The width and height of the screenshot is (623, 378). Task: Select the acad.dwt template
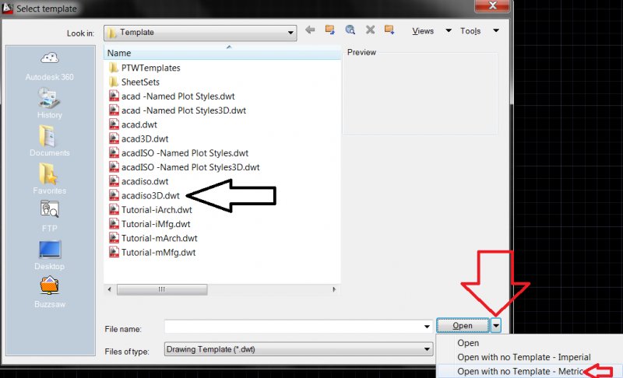[x=133, y=125]
